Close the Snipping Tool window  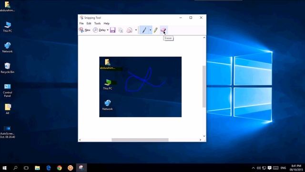201,18
